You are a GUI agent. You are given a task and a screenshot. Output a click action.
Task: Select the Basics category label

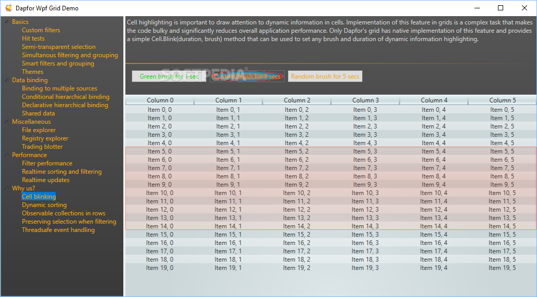(x=20, y=21)
